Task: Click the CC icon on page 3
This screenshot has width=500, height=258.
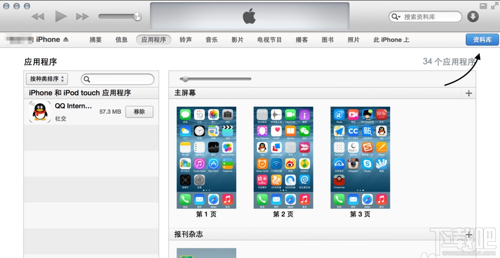Action: pyautogui.click(x=354, y=131)
